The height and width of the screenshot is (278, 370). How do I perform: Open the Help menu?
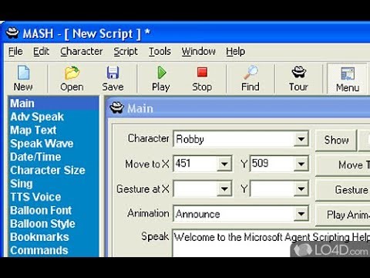(235, 52)
